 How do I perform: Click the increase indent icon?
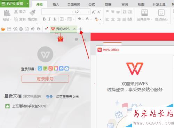click(130, 11)
